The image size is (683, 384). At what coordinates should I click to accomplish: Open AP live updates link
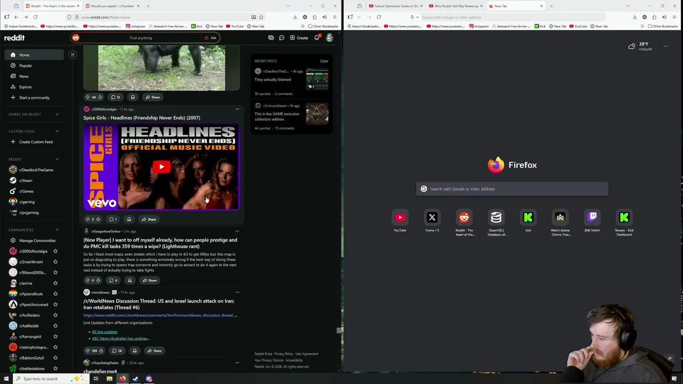tap(105, 332)
